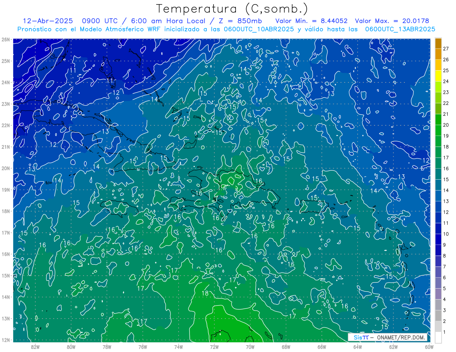
Task: Click the '0600UTC_13ABR2025' valid-until time text
Action: (400, 29)
